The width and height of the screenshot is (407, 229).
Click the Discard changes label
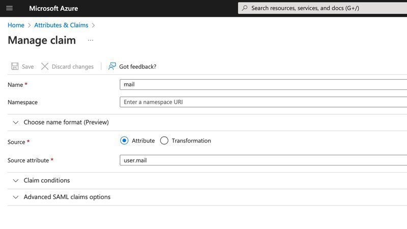pyautogui.click(x=73, y=67)
